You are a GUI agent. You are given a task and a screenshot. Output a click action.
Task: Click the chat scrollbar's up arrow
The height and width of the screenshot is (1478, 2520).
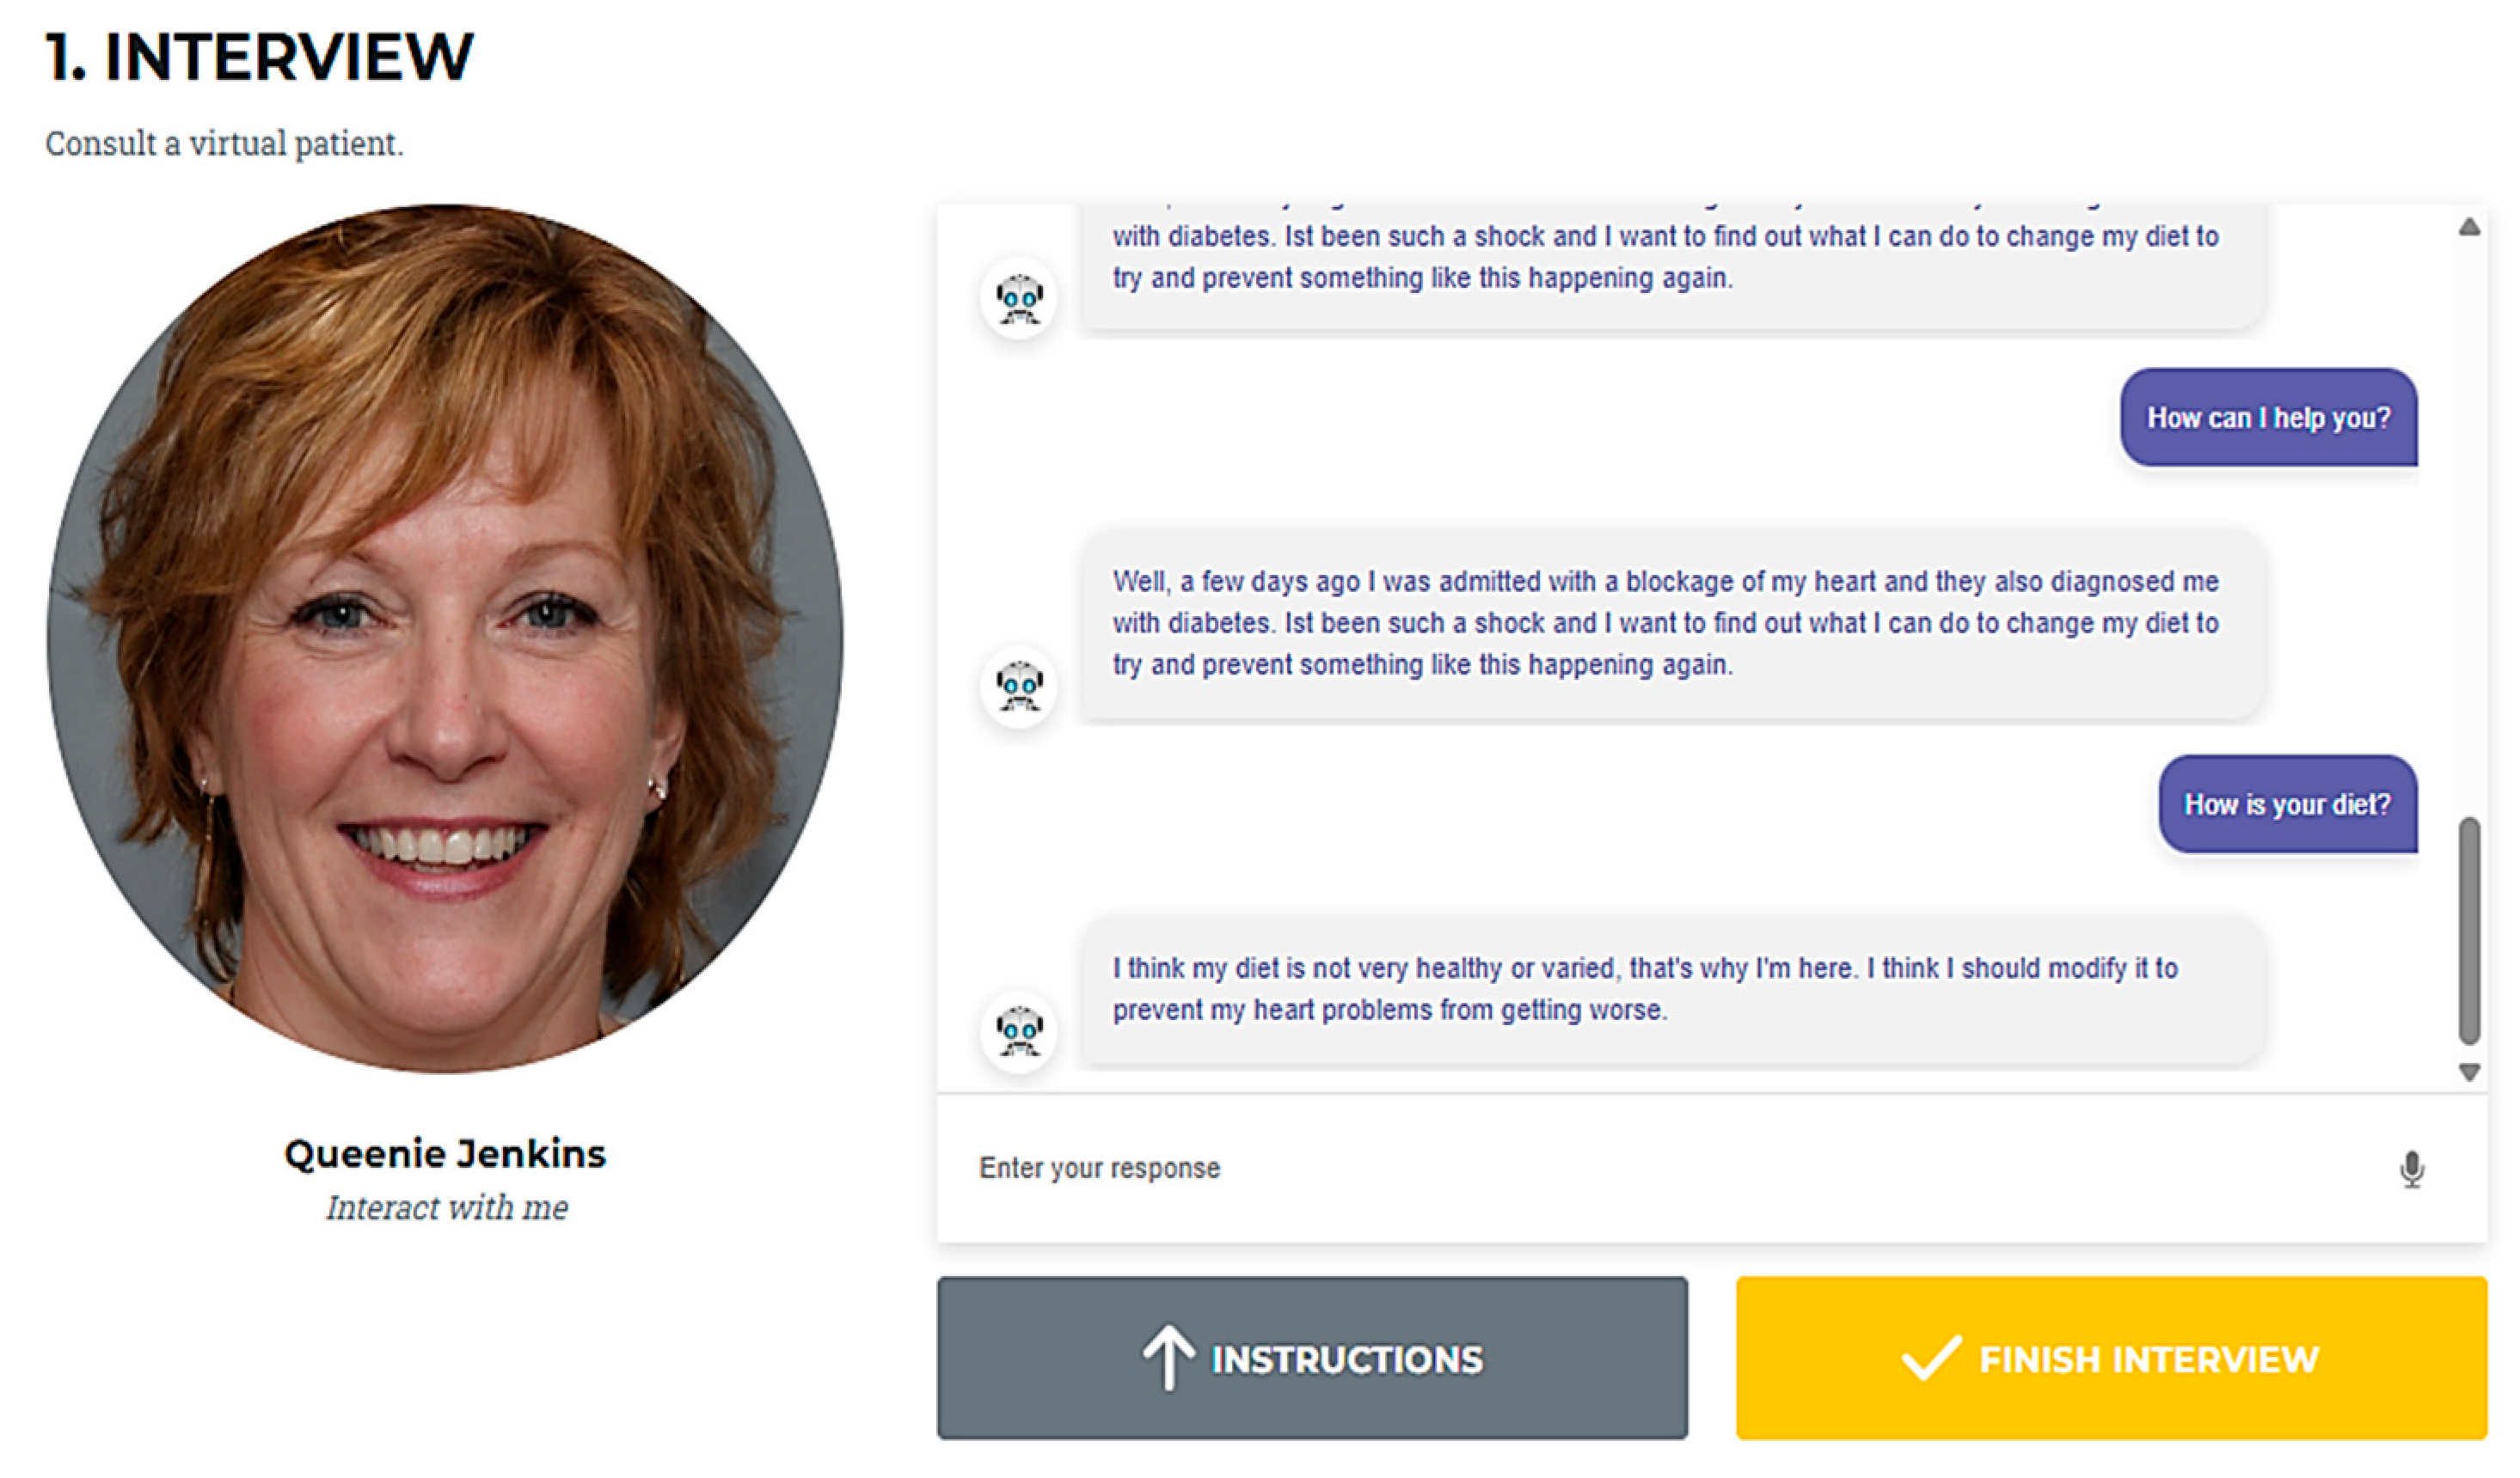(x=2469, y=228)
